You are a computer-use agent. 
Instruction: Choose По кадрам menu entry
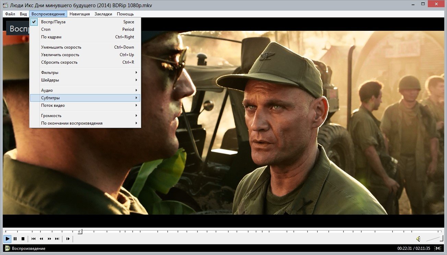coord(85,37)
